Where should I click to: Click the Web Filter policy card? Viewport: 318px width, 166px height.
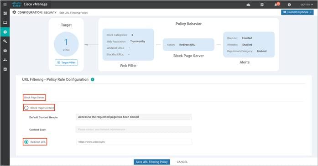[128, 45]
